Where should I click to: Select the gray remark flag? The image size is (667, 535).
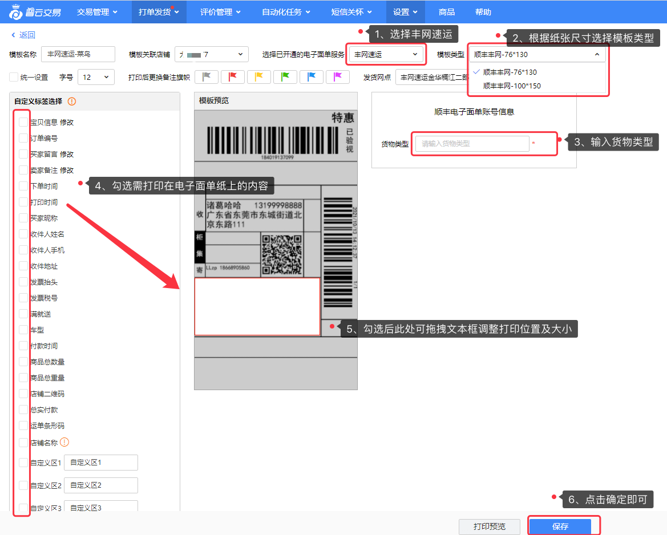[x=207, y=77]
